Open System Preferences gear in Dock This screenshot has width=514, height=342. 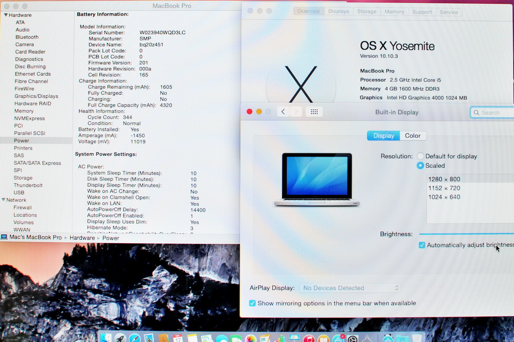coord(353,338)
